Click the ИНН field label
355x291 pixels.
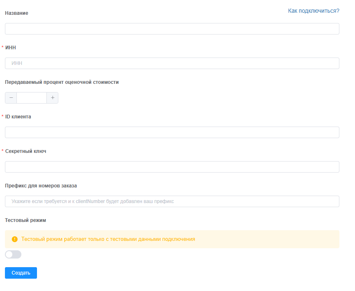pos(11,48)
